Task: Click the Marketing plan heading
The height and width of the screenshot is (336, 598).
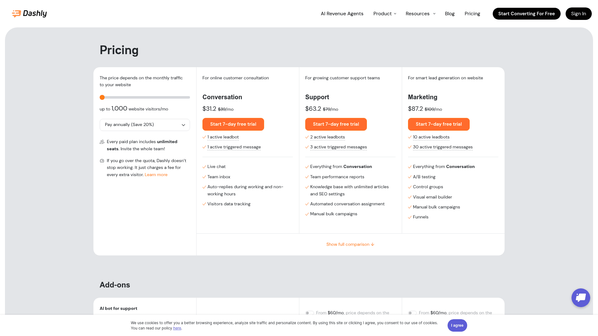Action: tap(423, 97)
